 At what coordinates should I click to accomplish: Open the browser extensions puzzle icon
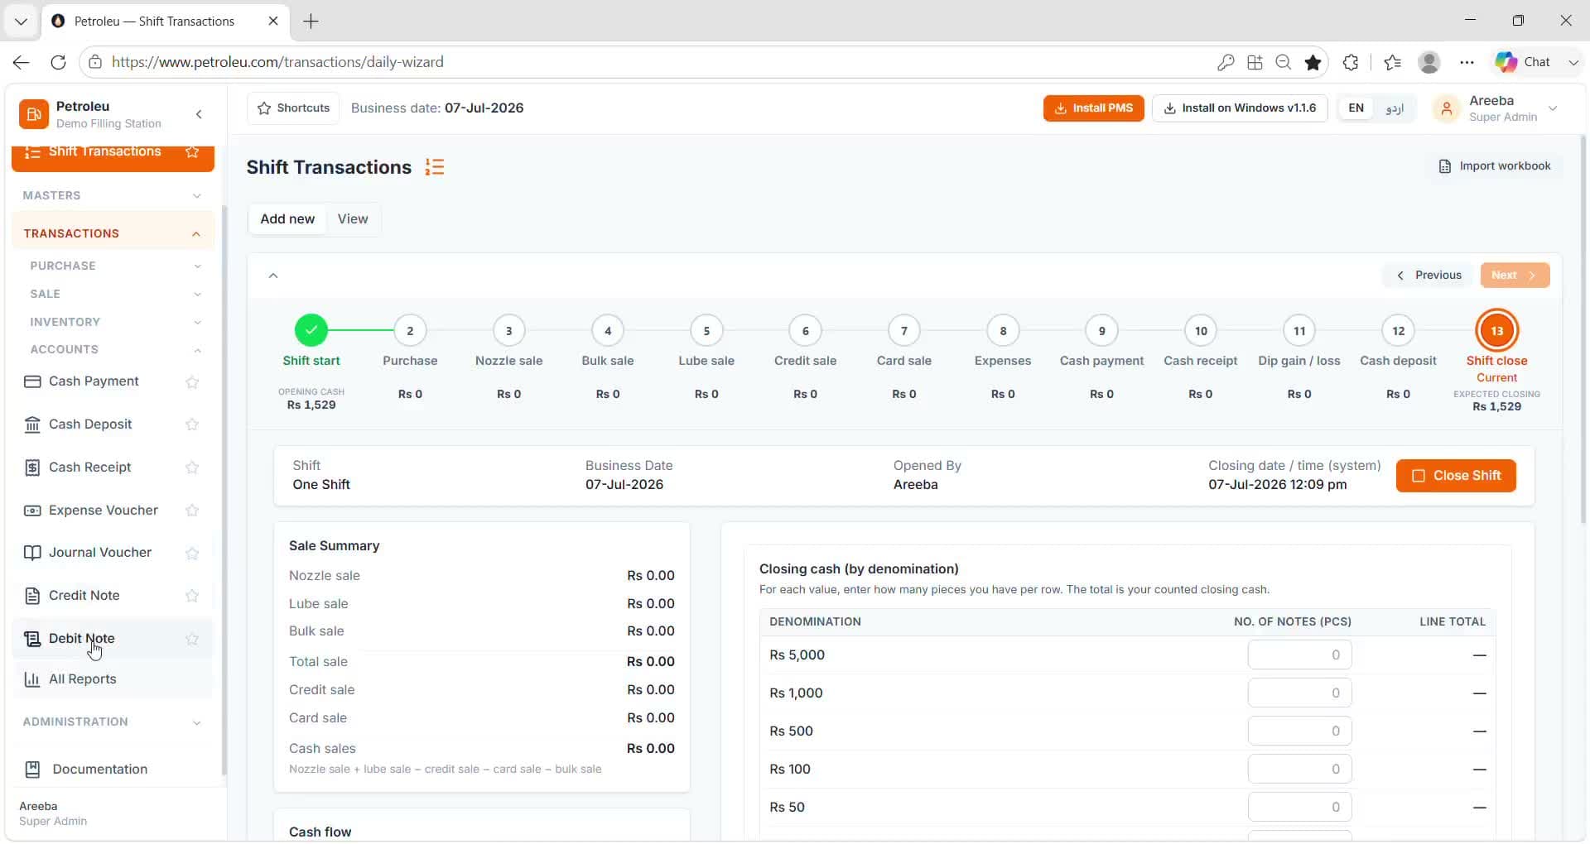click(1351, 62)
